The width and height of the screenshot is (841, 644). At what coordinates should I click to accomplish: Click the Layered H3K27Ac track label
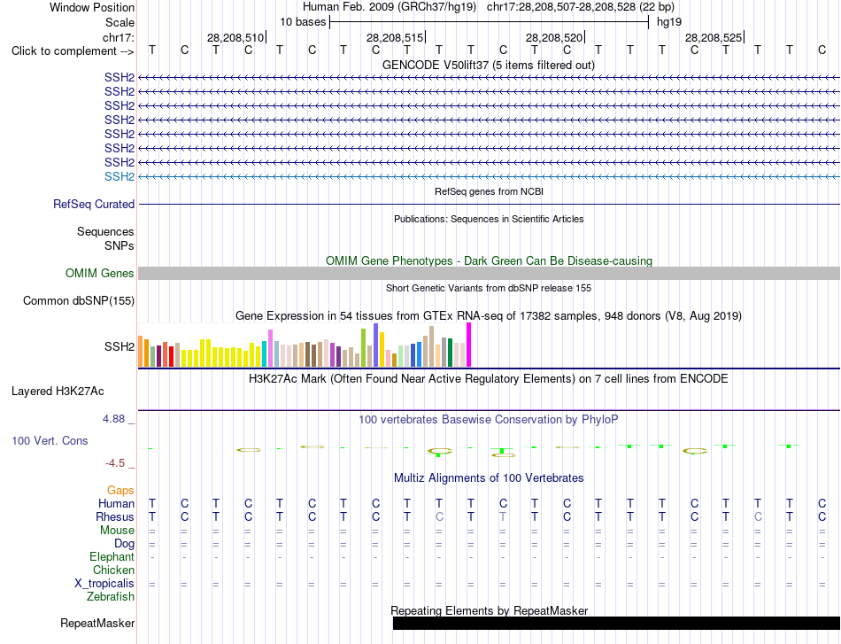pos(58,392)
